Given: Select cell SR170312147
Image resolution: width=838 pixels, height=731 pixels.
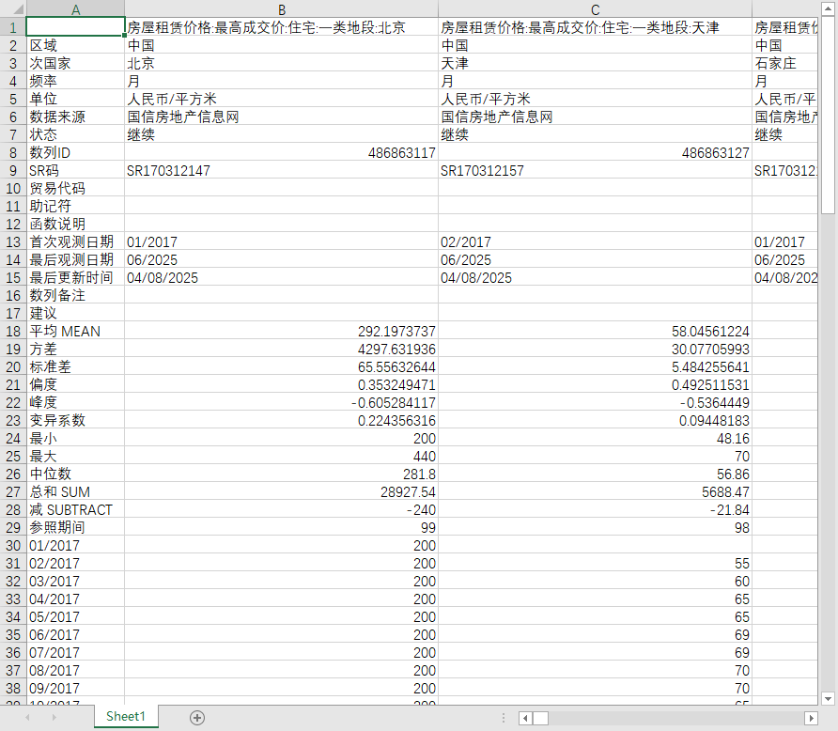Looking at the screenshot, I should point(282,170).
